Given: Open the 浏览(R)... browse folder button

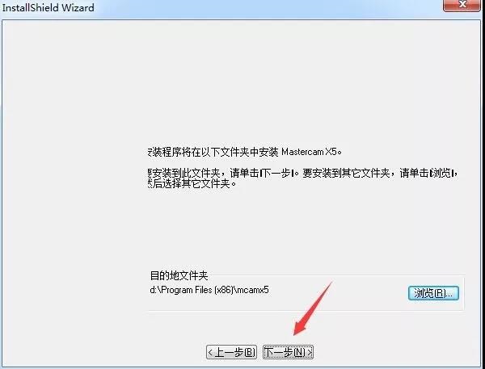Looking at the screenshot, I should [433, 293].
